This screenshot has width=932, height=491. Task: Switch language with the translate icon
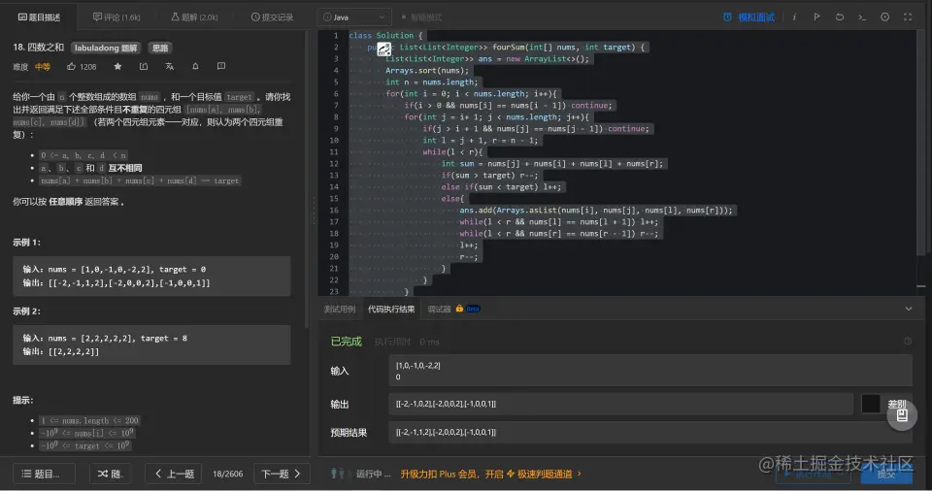[x=169, y=67]
